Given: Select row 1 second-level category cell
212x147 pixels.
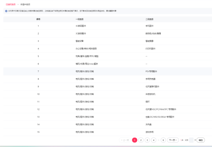Looking at the screenshot, I should 150,26.
